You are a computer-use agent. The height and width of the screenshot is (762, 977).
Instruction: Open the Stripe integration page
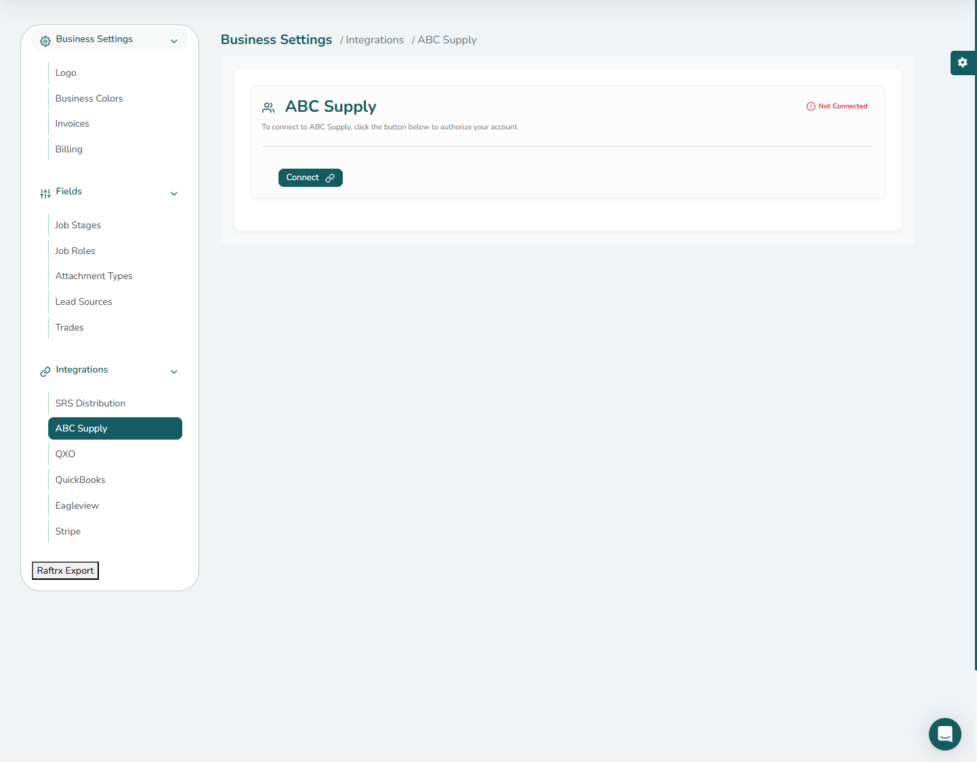[68, 532]
